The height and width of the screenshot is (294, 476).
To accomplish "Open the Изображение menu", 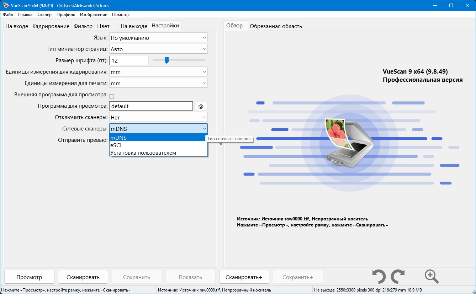I will pyautogui.click(x=94, y=15).
